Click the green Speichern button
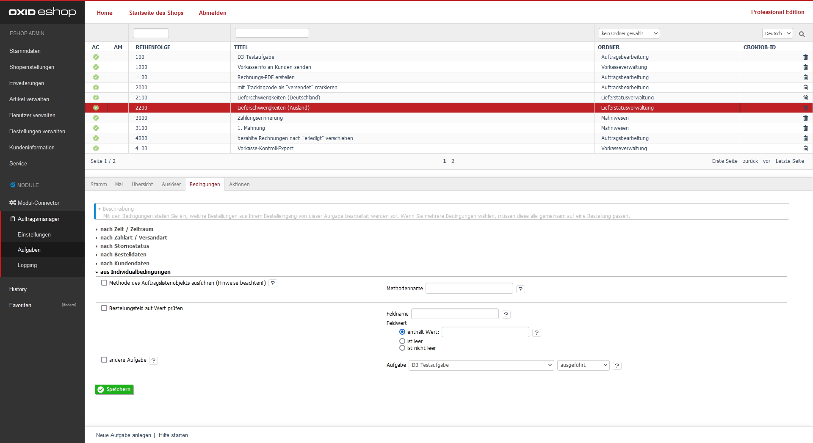Viewport: 813px width, 443px height. click(114, 390)
